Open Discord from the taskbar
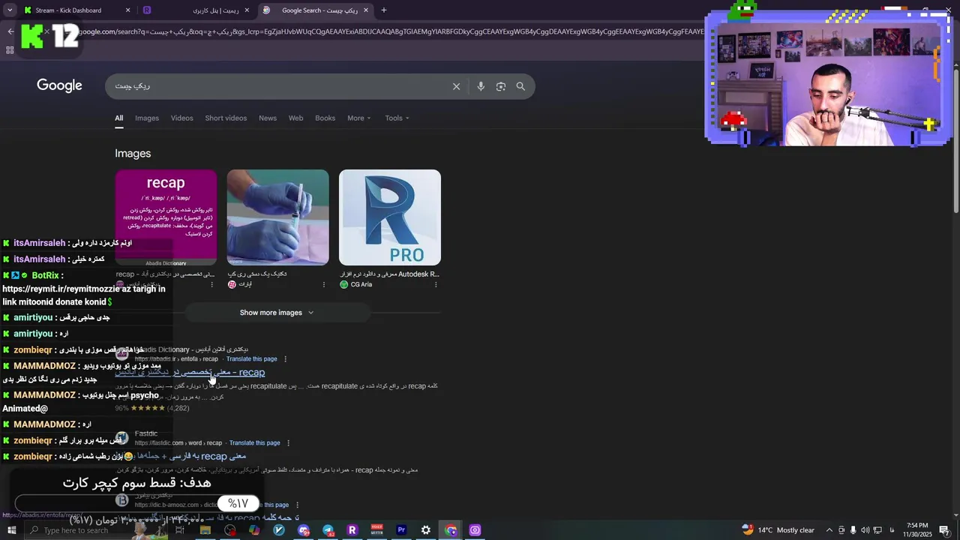 304,530
